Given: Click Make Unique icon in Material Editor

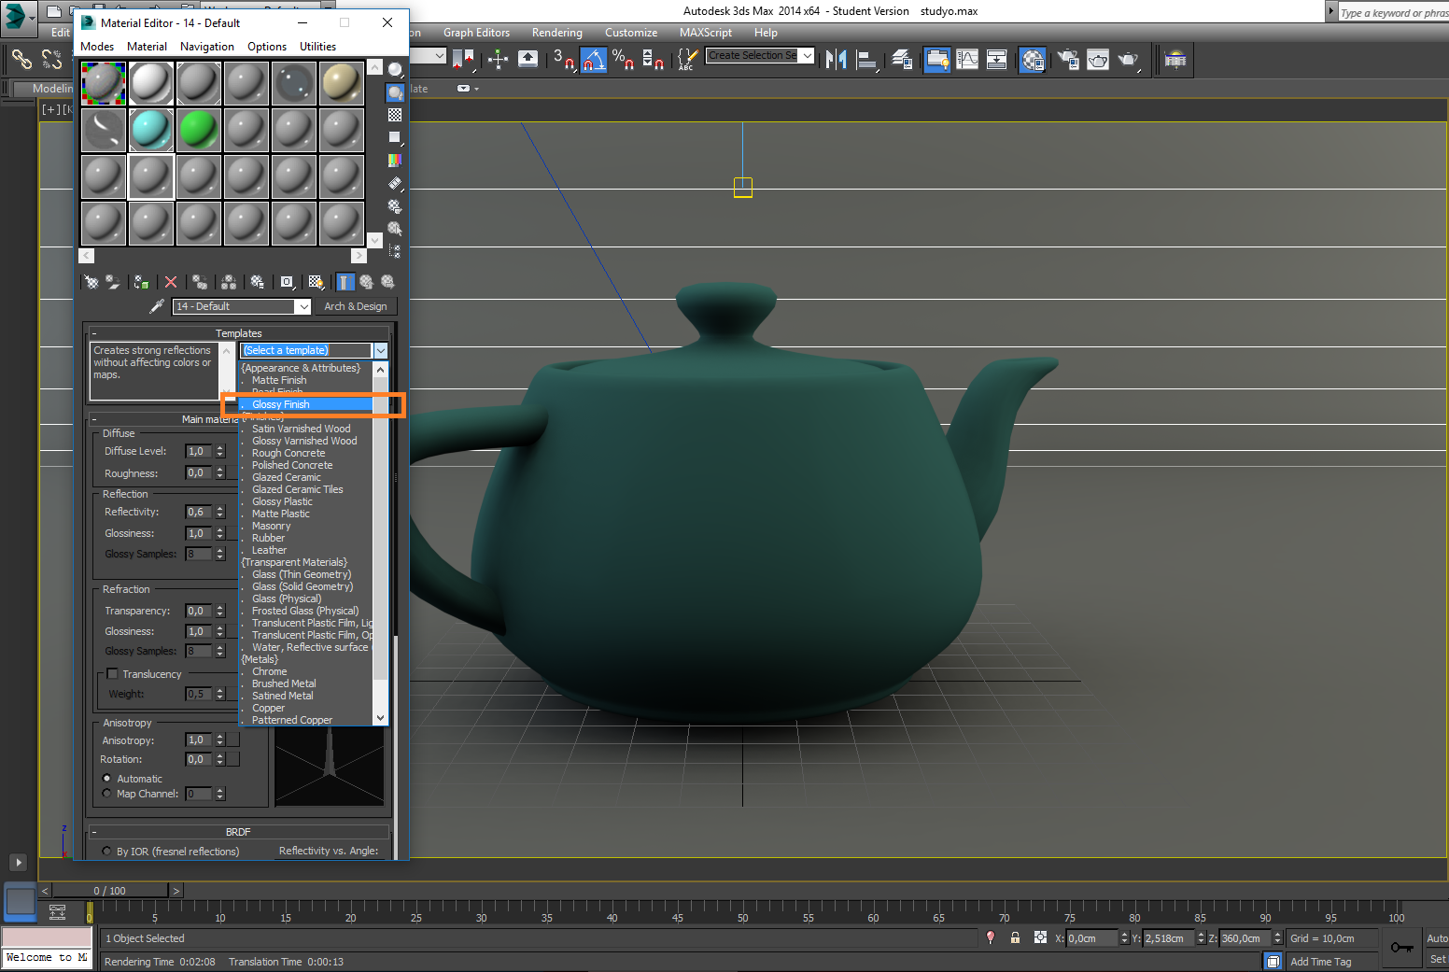Looking at the screenshot, I should (x=229, y=281).
